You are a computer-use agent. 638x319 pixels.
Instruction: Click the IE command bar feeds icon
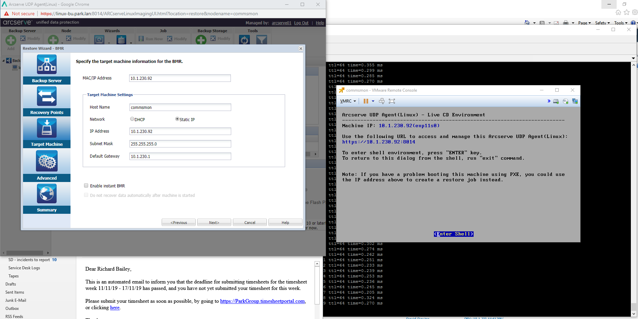point(542,23)
